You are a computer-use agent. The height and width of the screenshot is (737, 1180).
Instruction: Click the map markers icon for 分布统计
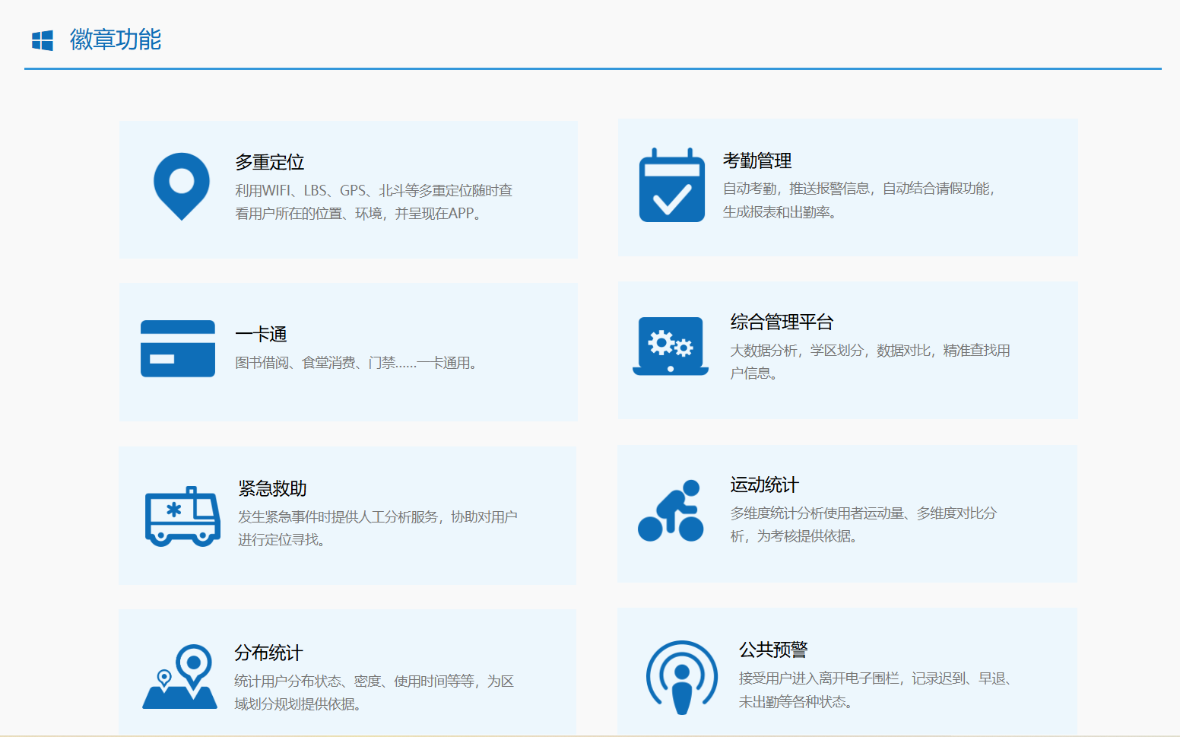tap(180, 677)
